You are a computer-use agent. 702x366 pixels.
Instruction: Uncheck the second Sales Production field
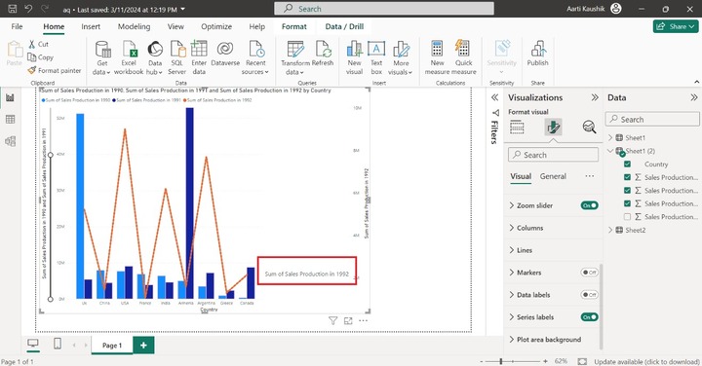pos(627,191)
